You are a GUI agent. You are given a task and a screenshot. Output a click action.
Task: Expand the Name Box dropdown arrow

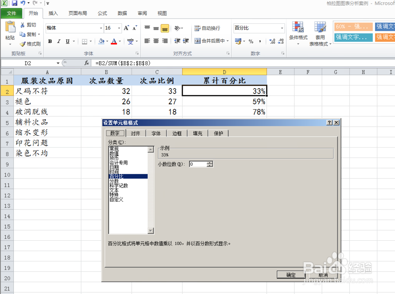[x=58, y=63]
